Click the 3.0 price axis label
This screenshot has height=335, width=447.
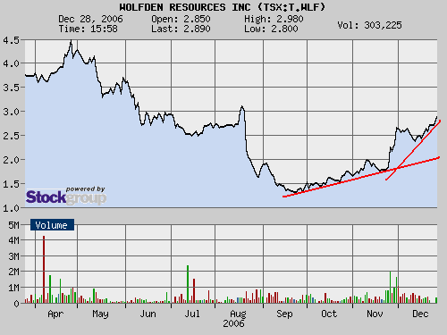pyautogui.click(x=11, y=112)
